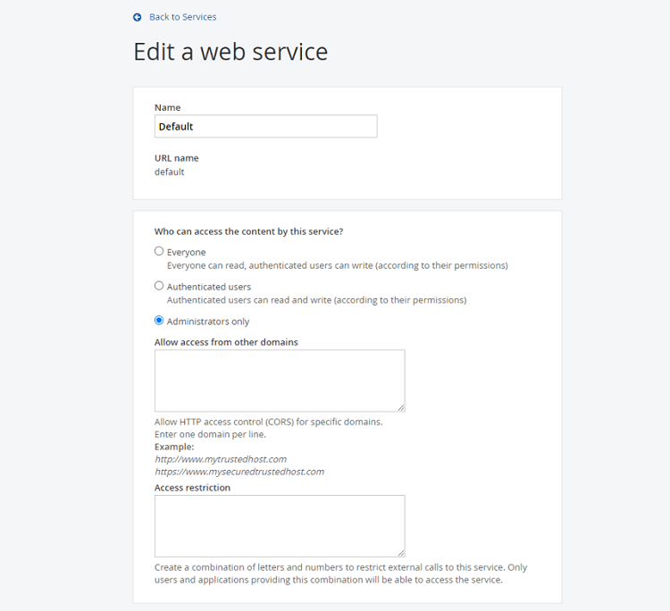Click the Allow access from other domains label

click(226, 342)
